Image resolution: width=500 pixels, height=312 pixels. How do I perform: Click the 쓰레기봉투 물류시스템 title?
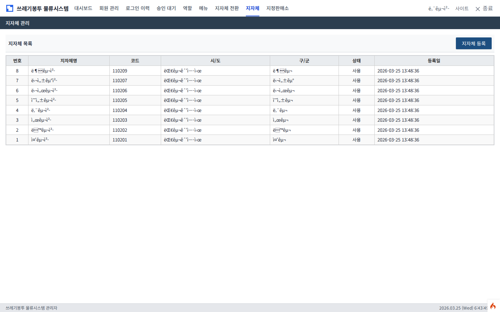pyautogui.click(x=42, y=8)
